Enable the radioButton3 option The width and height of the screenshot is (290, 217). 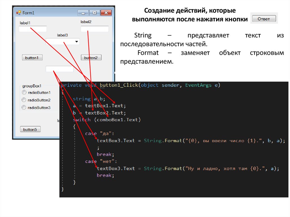pyautogui.click(x=24, y=108)
